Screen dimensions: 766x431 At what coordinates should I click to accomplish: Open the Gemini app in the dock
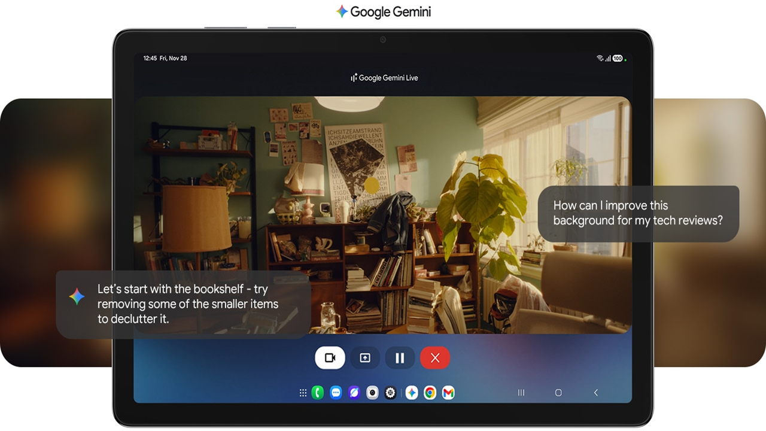coord(412,393)
